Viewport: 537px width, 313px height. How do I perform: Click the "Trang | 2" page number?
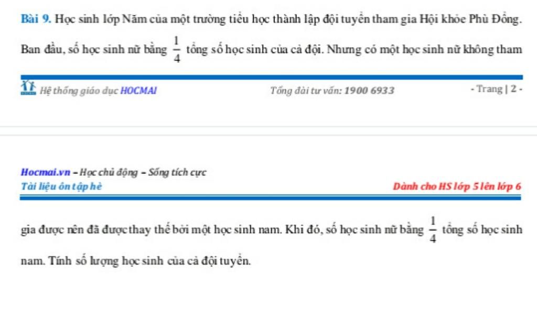pyautogui.click(x=496, y=89)
